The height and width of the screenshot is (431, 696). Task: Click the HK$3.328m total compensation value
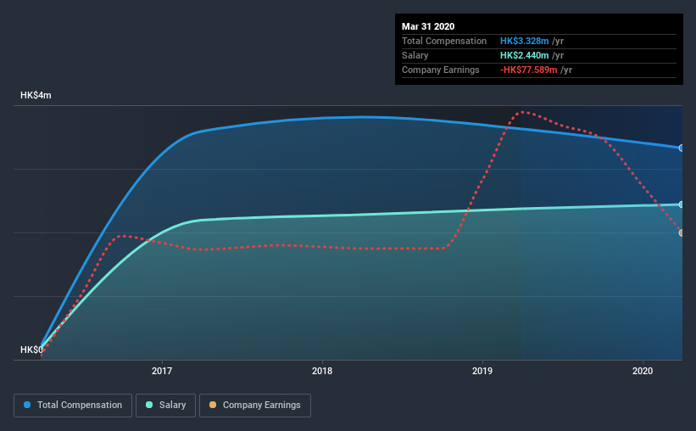click(x=524, y=41)
